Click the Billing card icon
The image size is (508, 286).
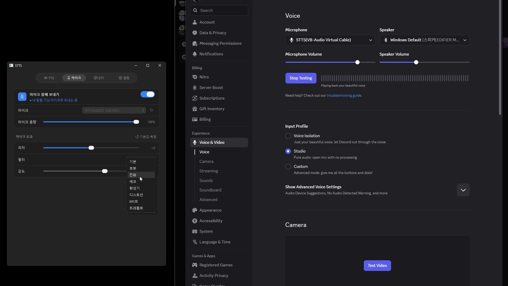coord(195,119)
